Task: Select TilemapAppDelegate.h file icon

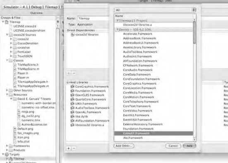Action: (x=15, y=82)
